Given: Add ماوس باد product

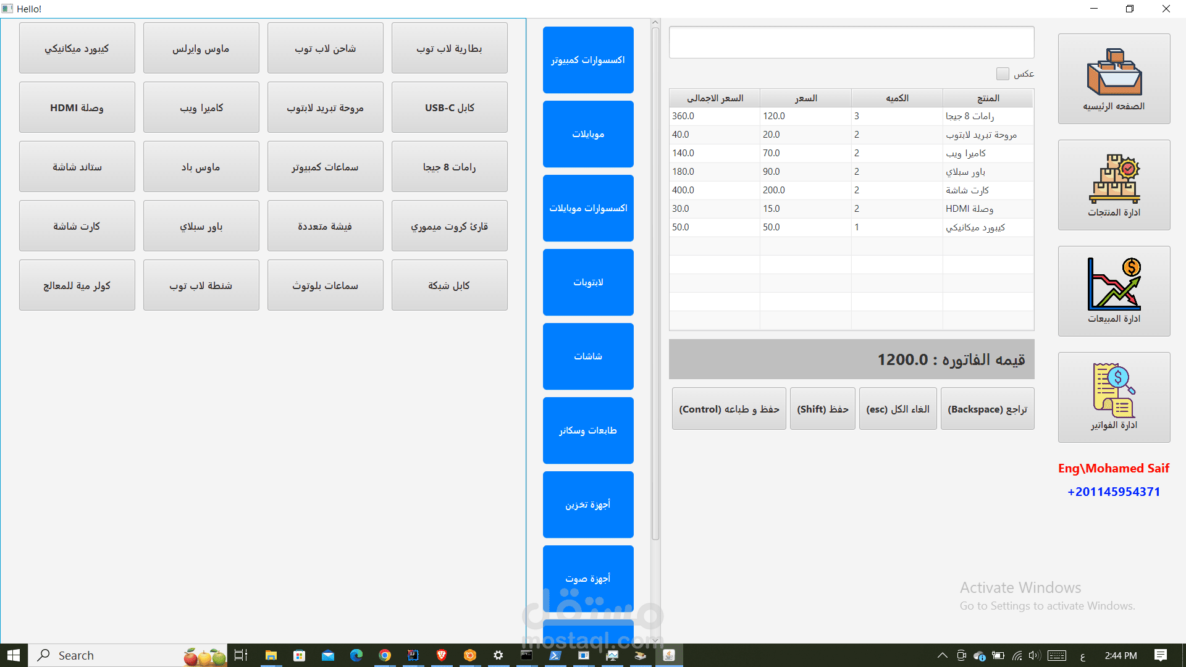Looking at the screenshot, I should click(x=201, y=167).
